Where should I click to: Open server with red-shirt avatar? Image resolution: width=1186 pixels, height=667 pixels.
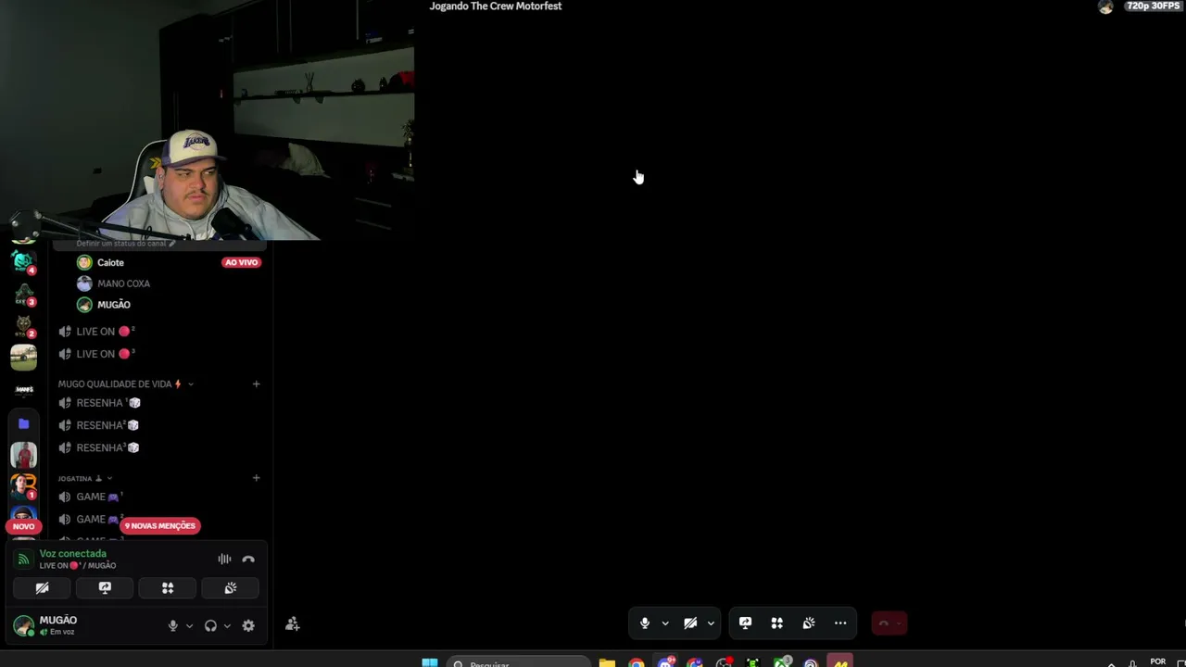[23, 456]
